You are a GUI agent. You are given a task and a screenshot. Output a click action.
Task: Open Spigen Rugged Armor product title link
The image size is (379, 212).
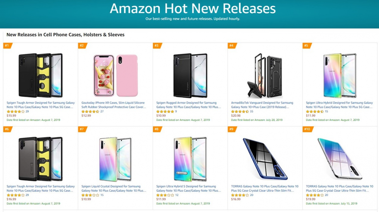pyautogui.click(x=188, y=105)
